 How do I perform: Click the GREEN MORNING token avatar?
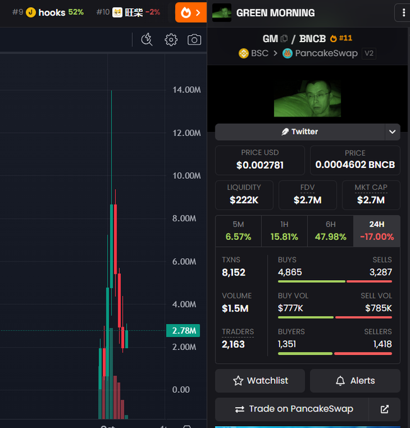(x=222, y=13)
